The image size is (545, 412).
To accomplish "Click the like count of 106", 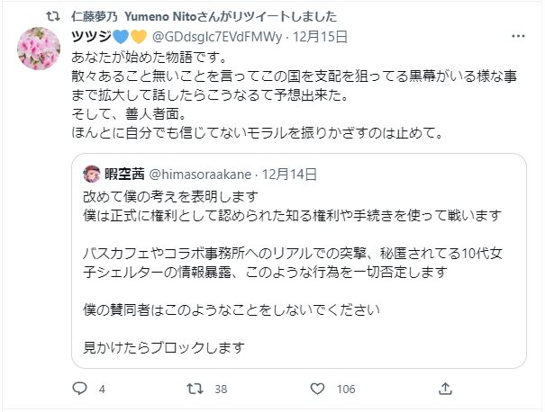I will click(x=346, y=390).
